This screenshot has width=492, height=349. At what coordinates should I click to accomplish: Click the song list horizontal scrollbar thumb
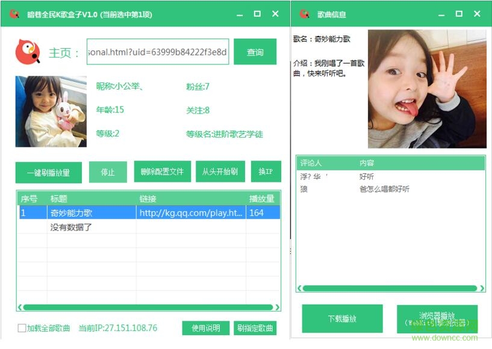(x=148, y=307)
